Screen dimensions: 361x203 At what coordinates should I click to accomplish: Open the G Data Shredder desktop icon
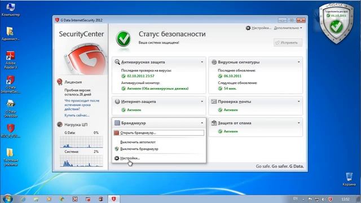[11, 109]
